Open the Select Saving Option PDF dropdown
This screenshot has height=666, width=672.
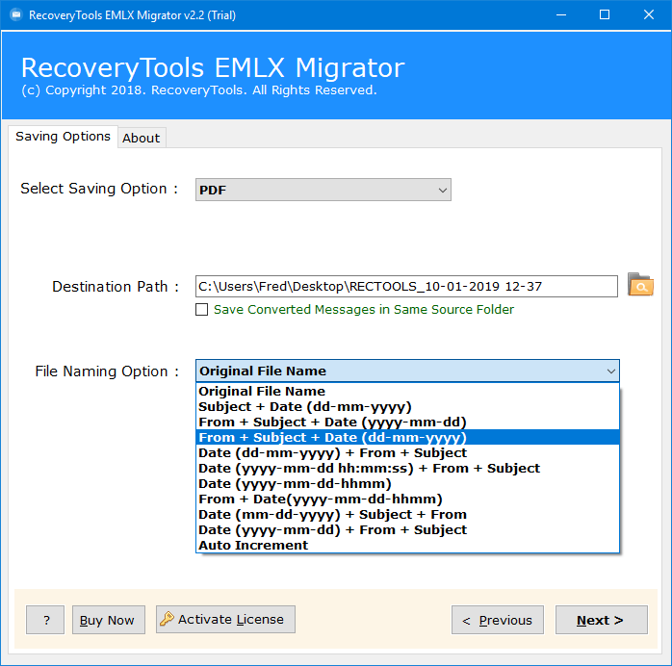pos(323,190)
